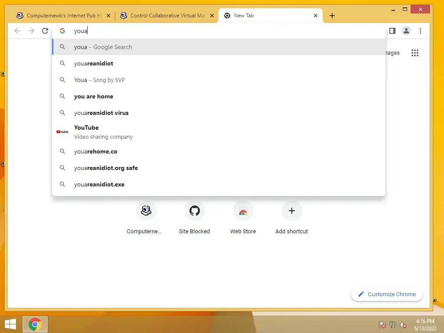Open the Google apps grid icon
Image resolution: width=444 pixels, height=333 pixels.
[415, 53]
